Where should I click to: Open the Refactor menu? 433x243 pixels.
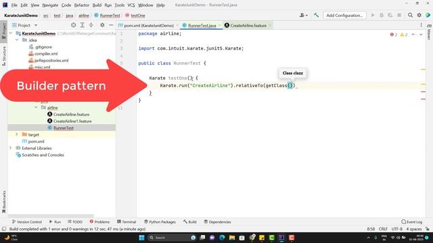click(x=82, y=5)
